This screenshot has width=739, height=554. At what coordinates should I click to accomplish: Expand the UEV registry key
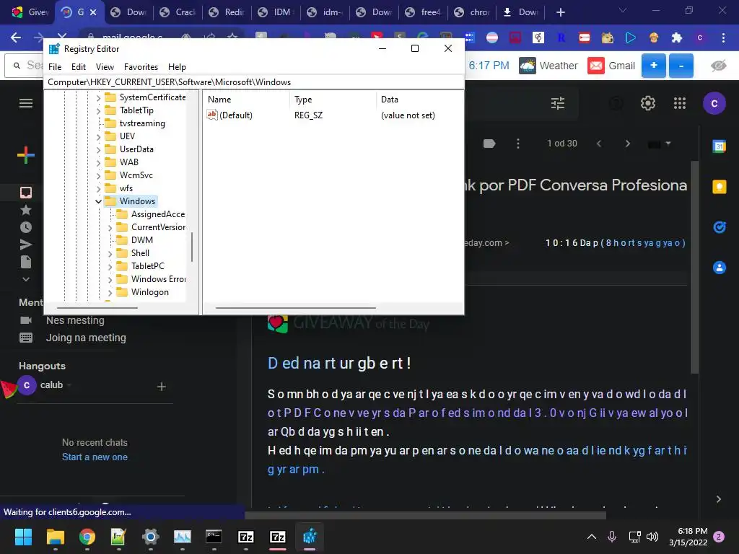(x=98, y=136)
